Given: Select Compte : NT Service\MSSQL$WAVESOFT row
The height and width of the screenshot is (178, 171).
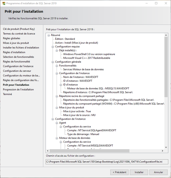Looking at the screenshot, I should pyautogui.click(x=90, y=146).
